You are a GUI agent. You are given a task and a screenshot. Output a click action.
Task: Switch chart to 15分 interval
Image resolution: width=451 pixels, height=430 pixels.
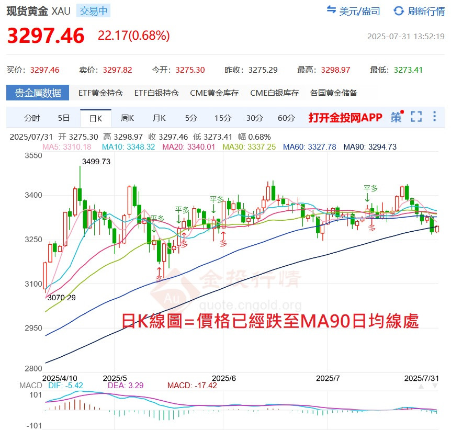click(223, 118)
